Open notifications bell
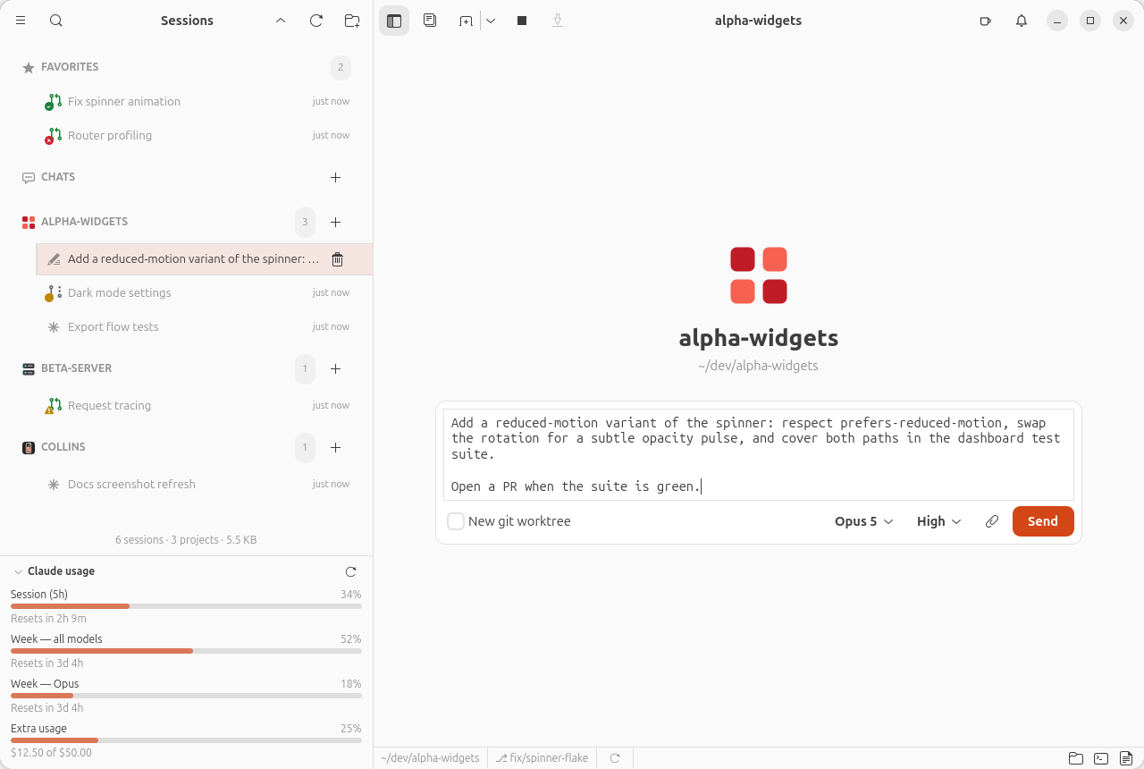Viewport: 1144px width, 769px height. point(1022,21)
